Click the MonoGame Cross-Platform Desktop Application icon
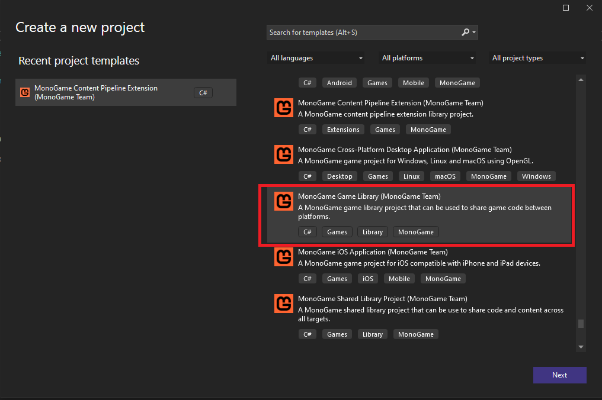 click(284, 154)
